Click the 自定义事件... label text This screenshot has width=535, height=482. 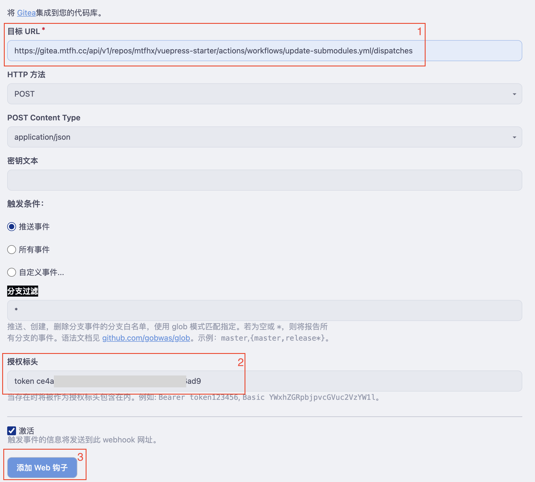[41, 272]
